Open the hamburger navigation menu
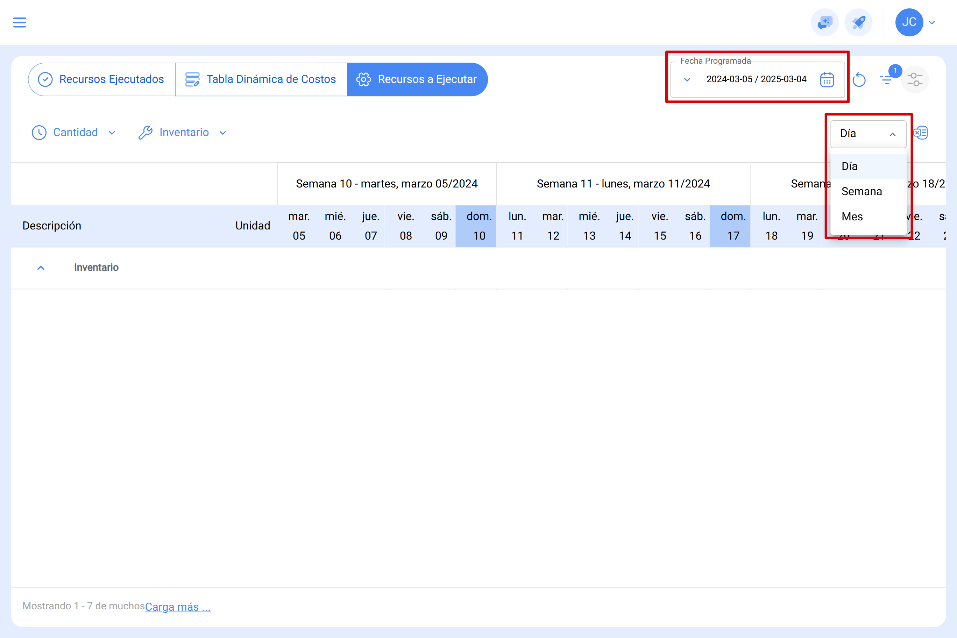Viewport: 957px width, 638px height. point(20,22)
